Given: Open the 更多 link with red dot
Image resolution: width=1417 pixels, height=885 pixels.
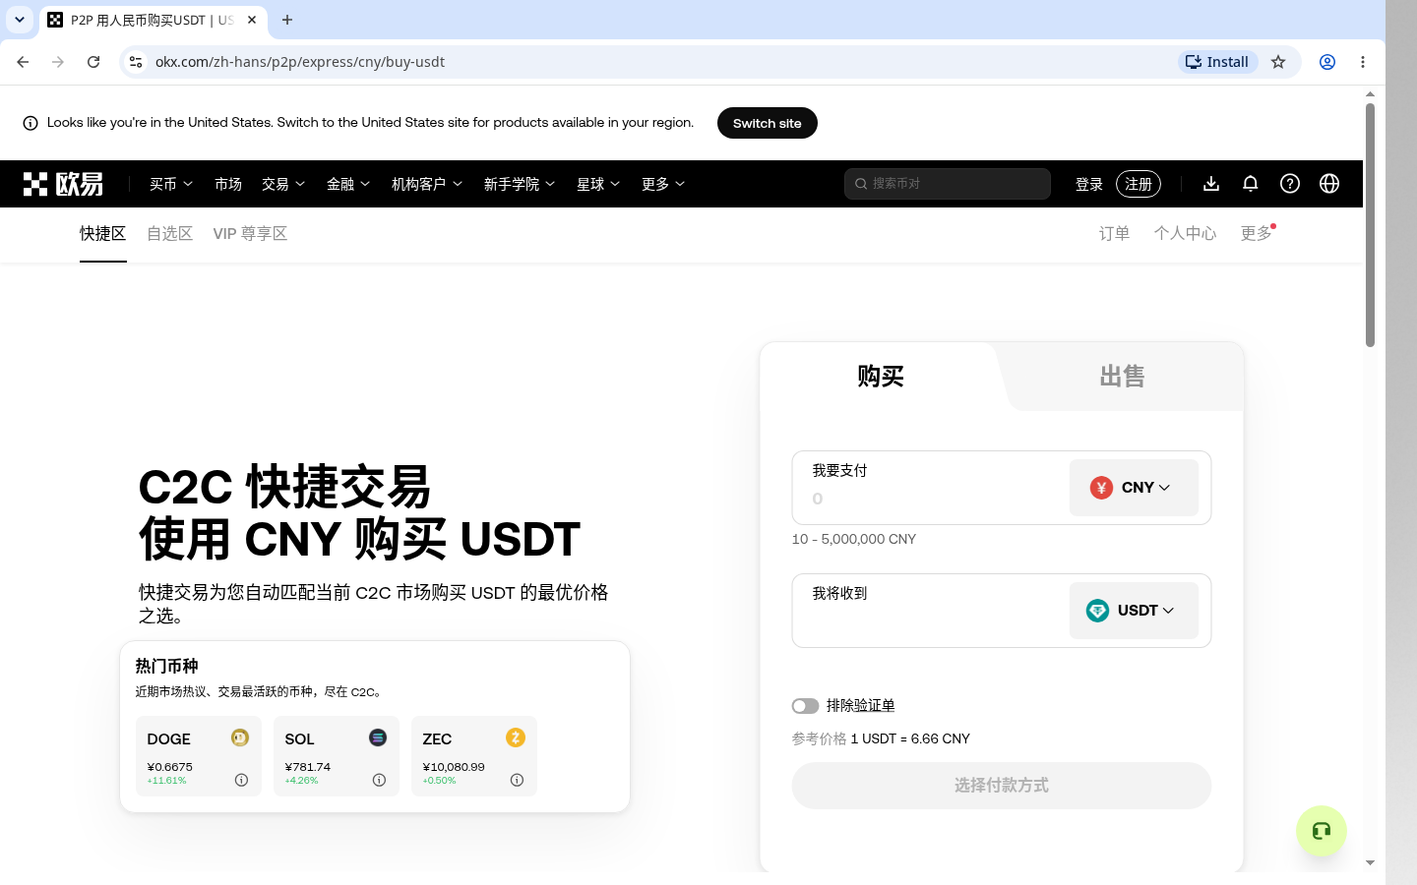Looking at the screenshot, I should click(x=1257, y=234).
